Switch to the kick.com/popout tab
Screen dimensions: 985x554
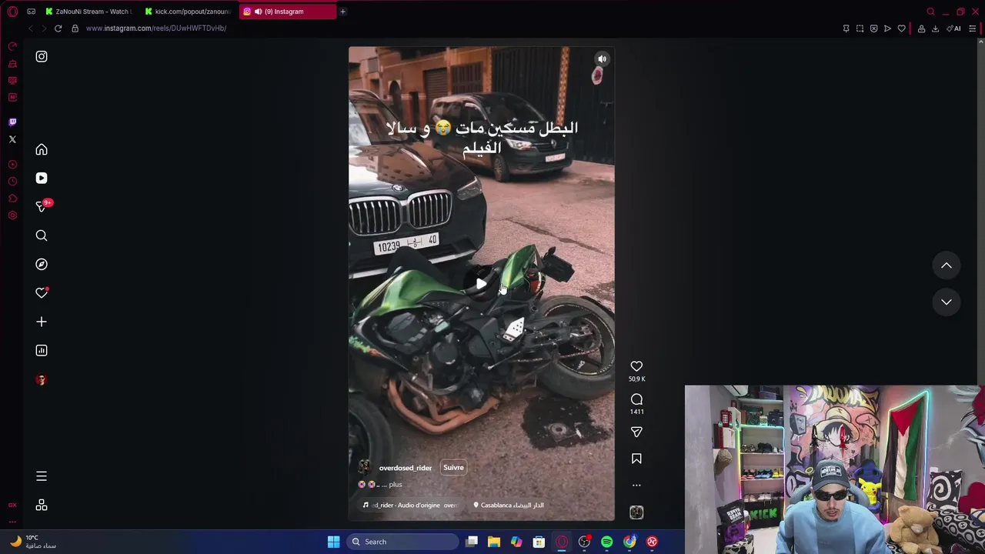click(189, 12)
